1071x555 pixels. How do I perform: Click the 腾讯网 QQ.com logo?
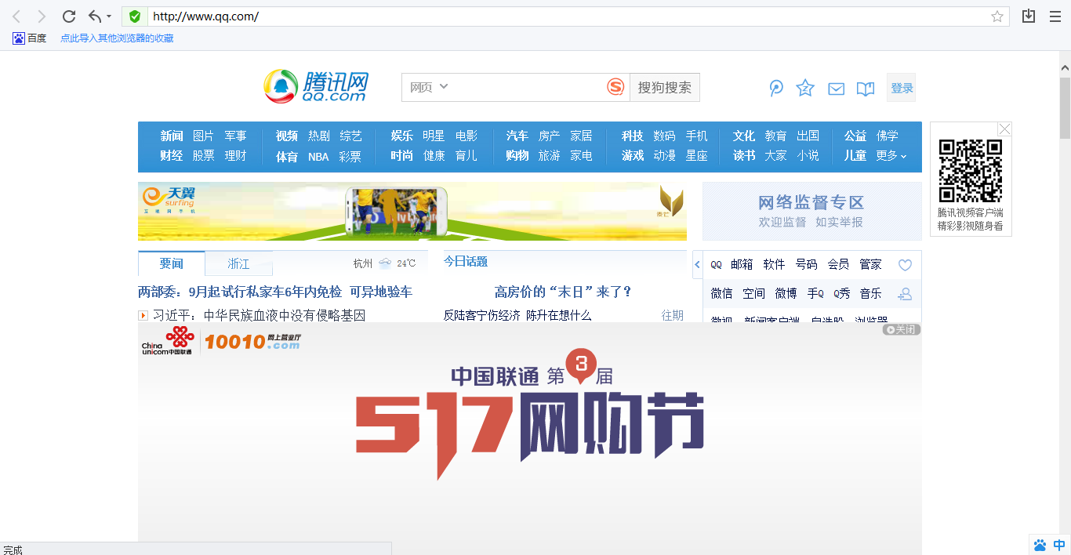click(x=316, y=86)
